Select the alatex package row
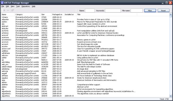Screen dimensions: 173x101 pos(85,87)
